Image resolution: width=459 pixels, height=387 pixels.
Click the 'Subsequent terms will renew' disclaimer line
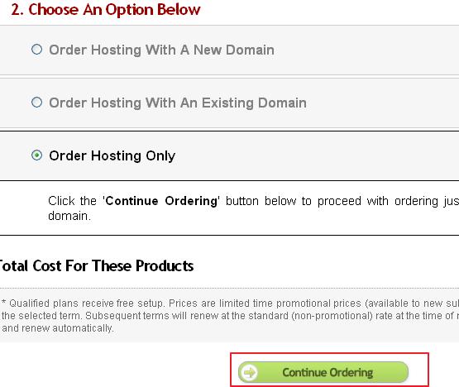point(230,316)
